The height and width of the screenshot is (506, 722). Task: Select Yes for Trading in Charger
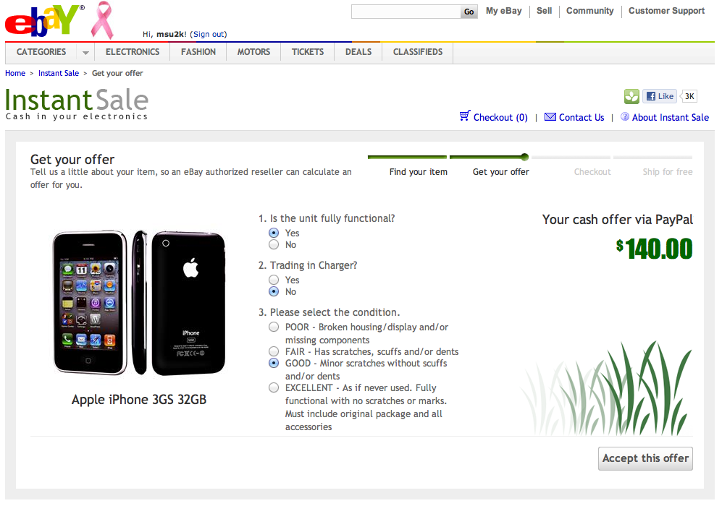coord(274,280)
